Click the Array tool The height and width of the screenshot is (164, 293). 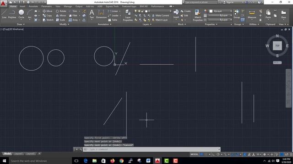click(73, 20)
